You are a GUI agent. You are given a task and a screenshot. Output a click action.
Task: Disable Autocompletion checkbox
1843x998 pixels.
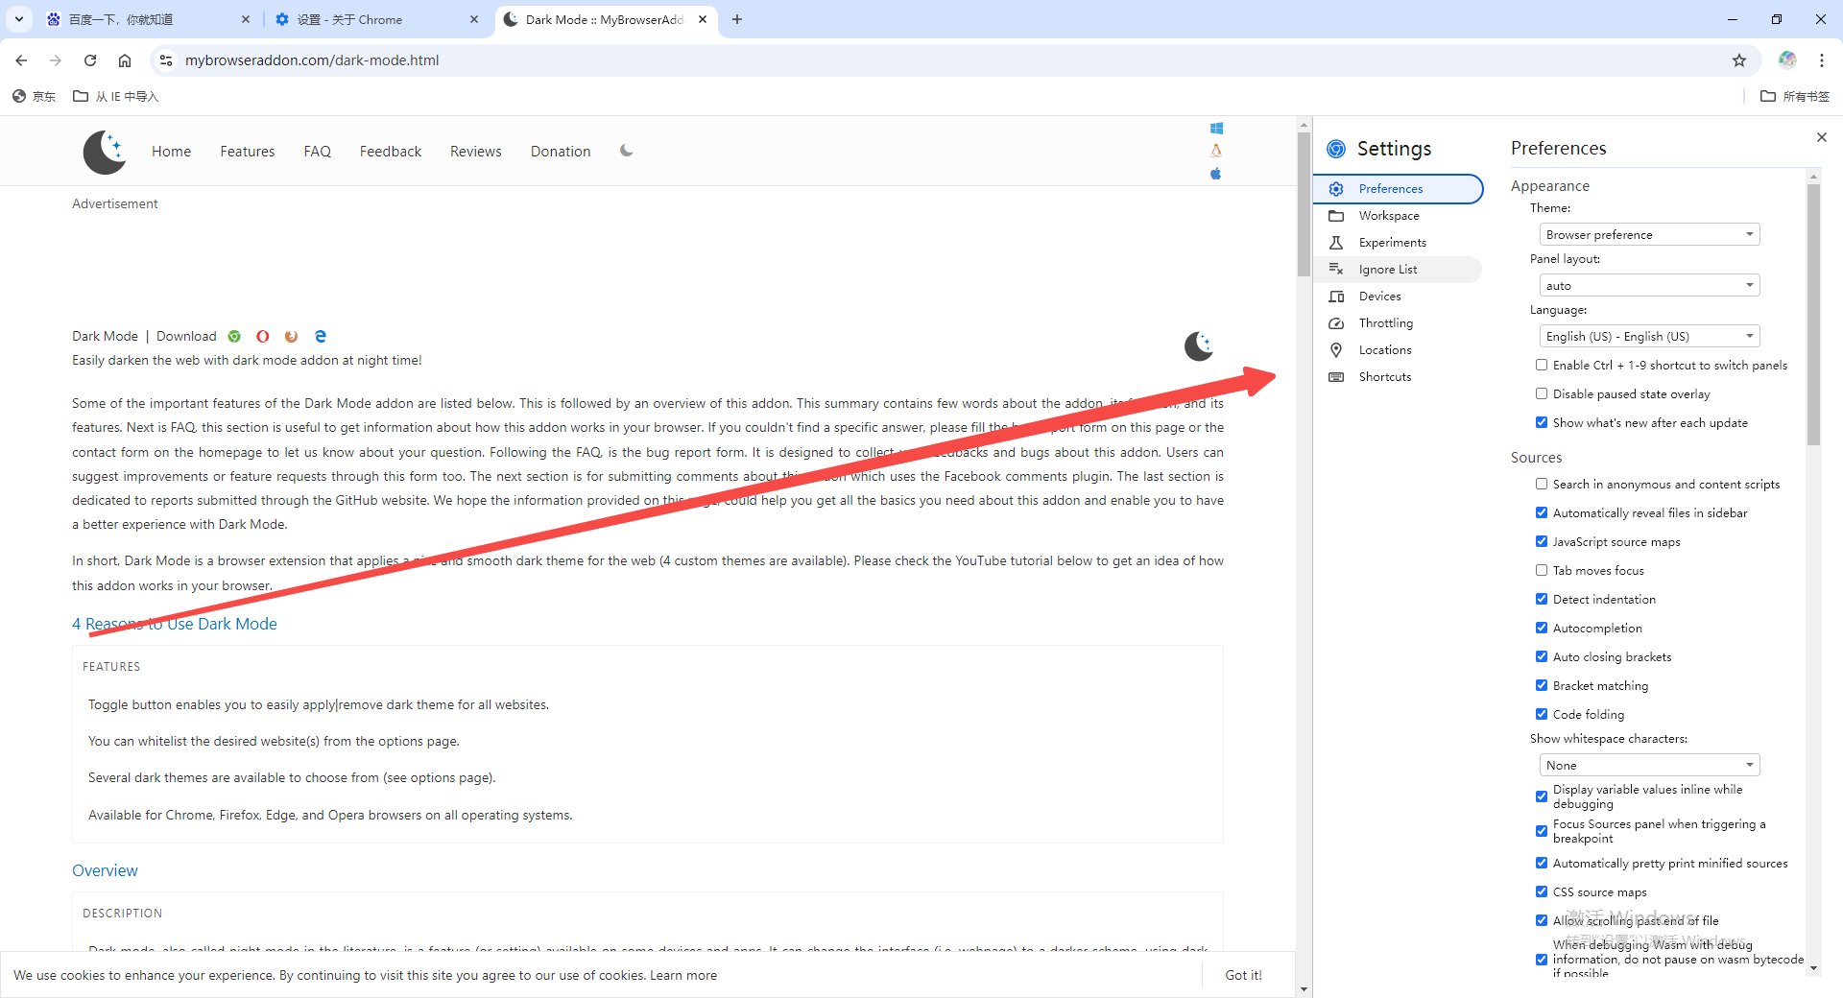1542,628
